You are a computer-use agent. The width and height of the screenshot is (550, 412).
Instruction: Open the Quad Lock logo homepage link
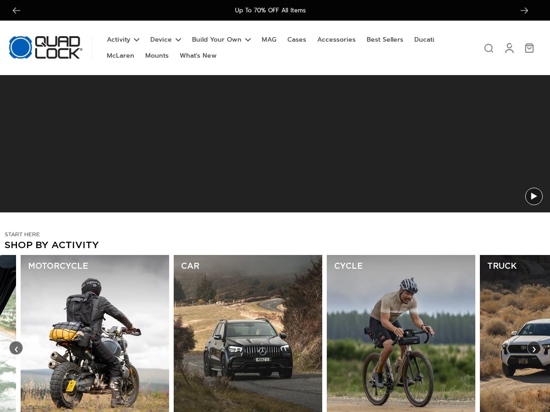[46, 48]
